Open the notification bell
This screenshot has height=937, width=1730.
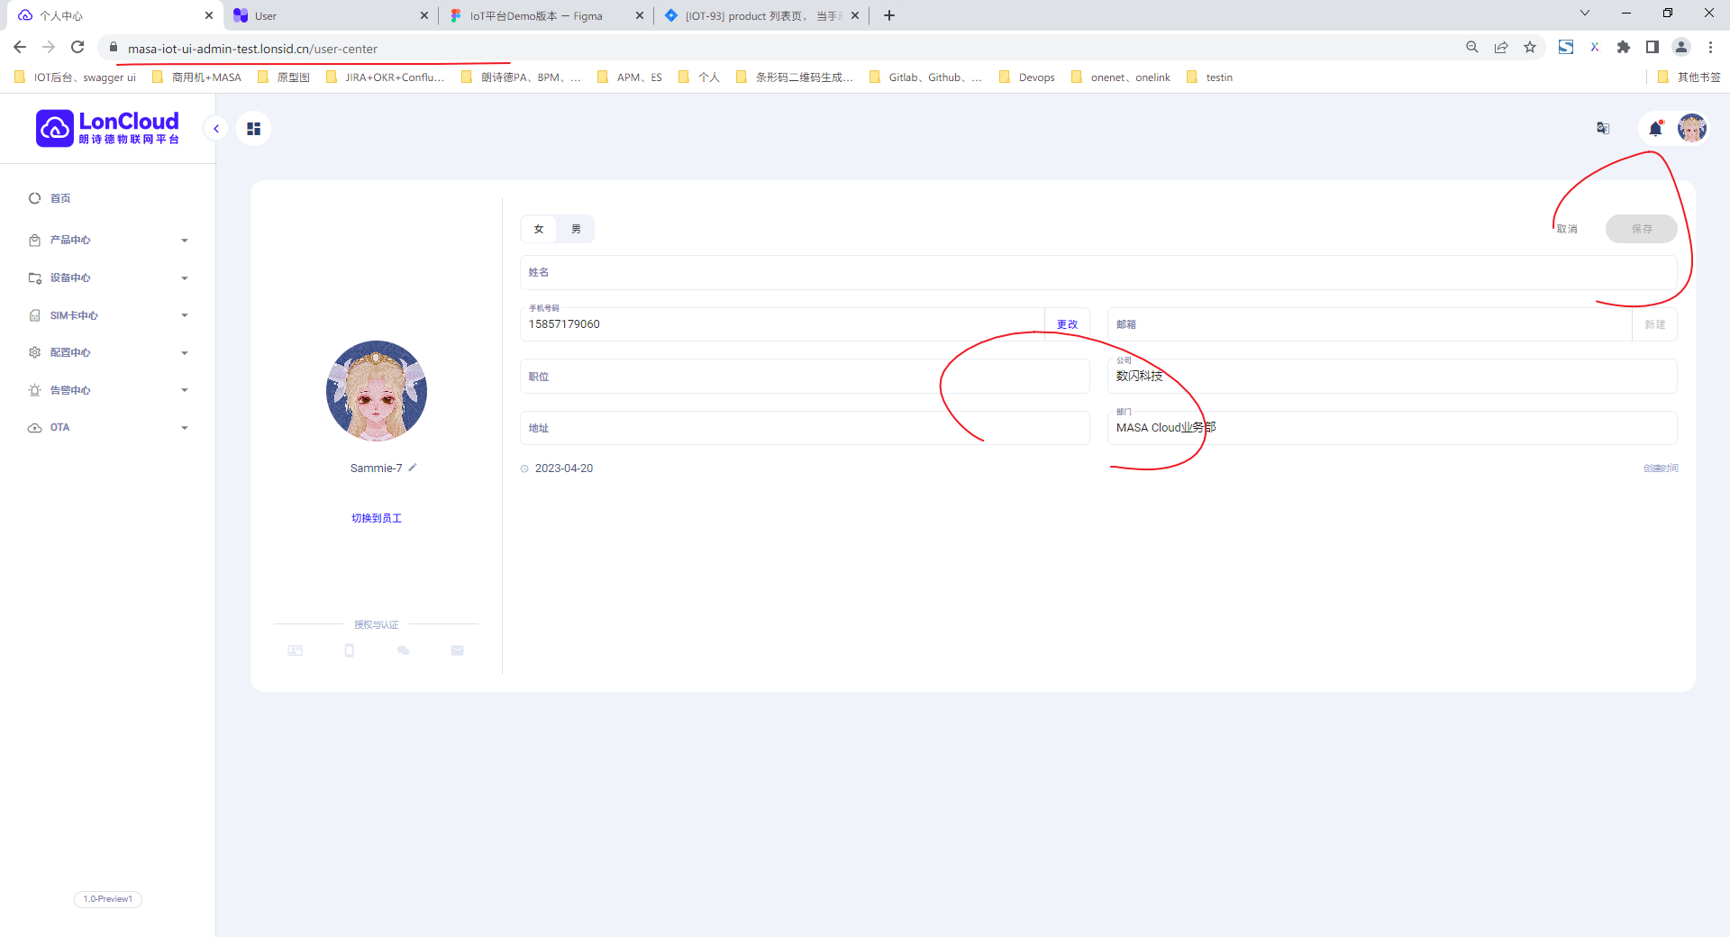tap(1655, 128)
